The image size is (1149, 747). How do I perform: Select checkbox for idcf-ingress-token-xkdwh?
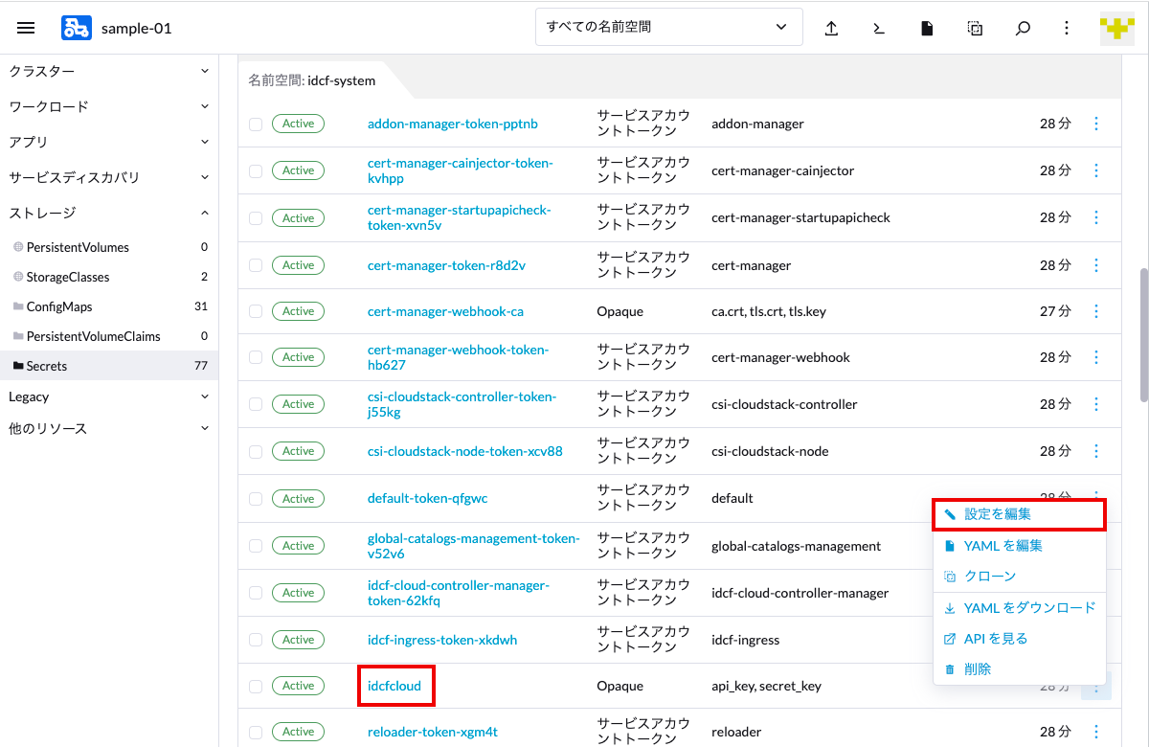click(256, 640)
